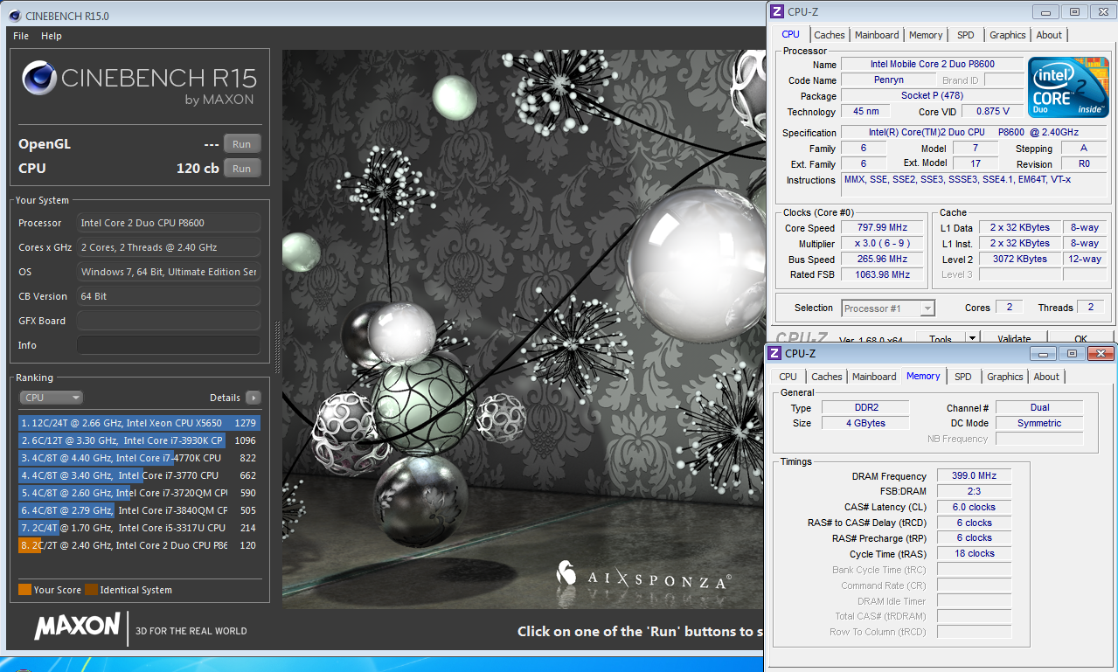Open the CPU ranking type dropdown

[x=51, y=398]
